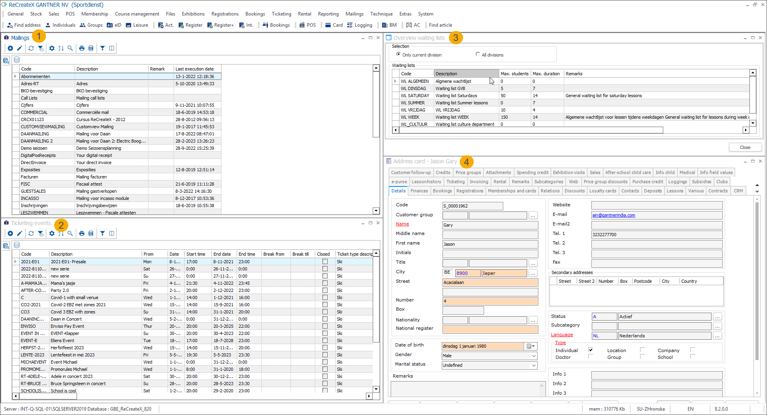The image size is (767, 415).
Task: Click the search magnifier in Ticketing events toolbar
Action: 70,233
